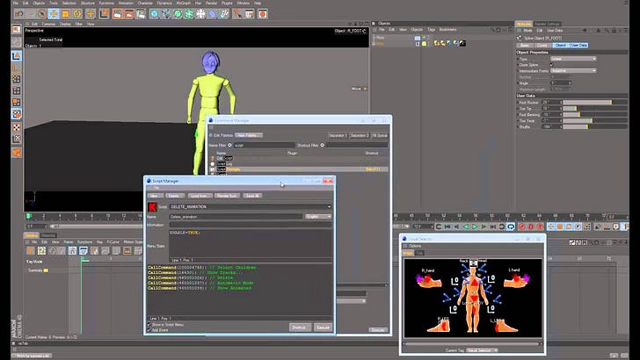Click the Spline object icon in top toolbar
The image size is (640, 360).
166,14
